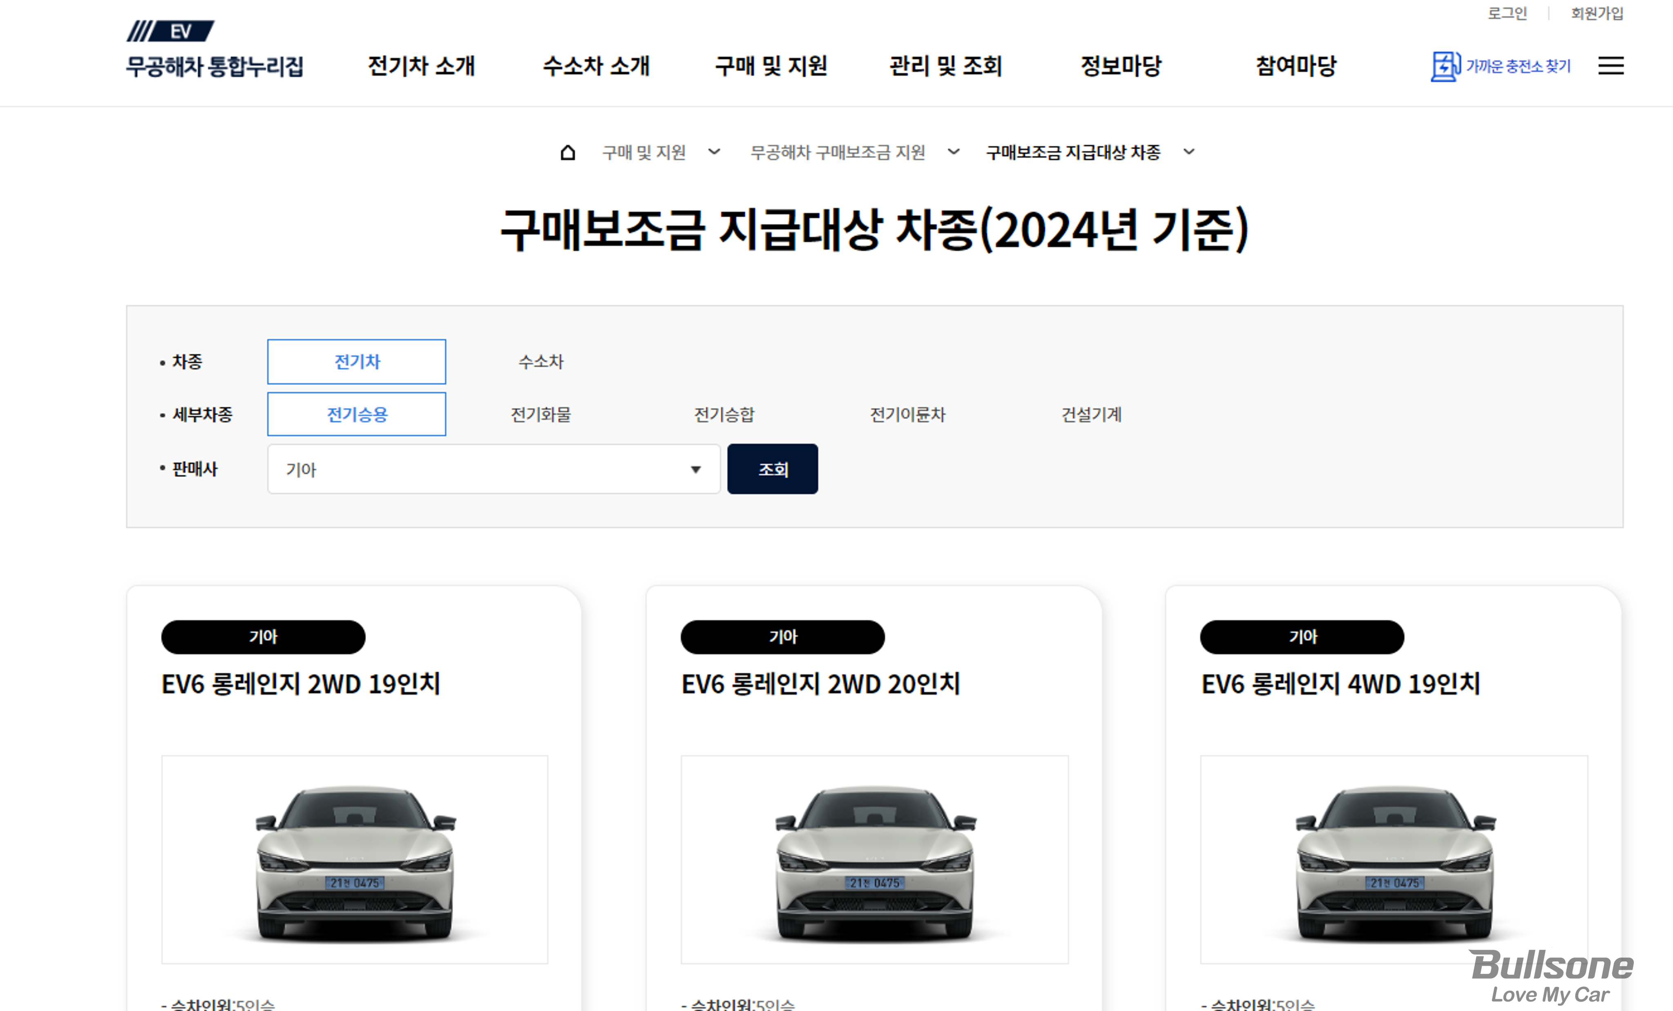This screenshot has width=1673, height=1011.
Task: Select the 수소차 vehicle type option
Action: point(541,361)
